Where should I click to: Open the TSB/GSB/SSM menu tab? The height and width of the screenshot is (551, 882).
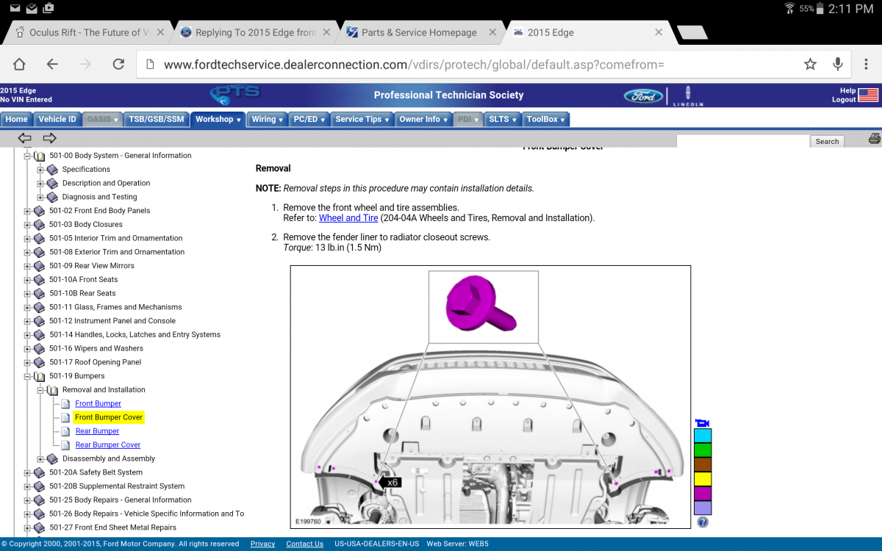tap(156, 119)
